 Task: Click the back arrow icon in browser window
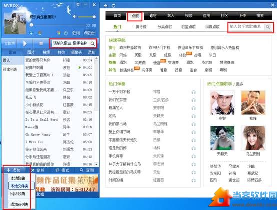click(106, 6)
